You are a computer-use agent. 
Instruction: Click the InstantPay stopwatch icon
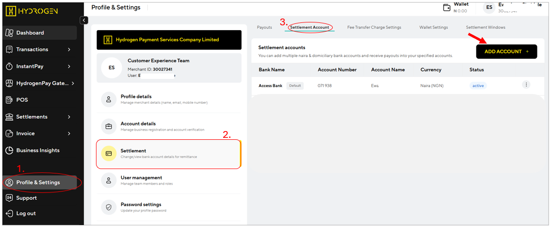coord(10,66)
